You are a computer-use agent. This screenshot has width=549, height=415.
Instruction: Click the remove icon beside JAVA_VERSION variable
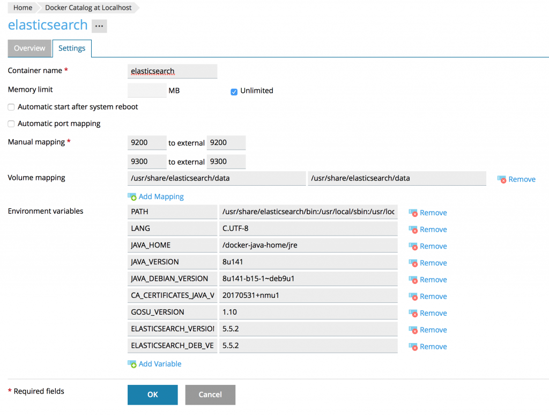tap(413, 263)
